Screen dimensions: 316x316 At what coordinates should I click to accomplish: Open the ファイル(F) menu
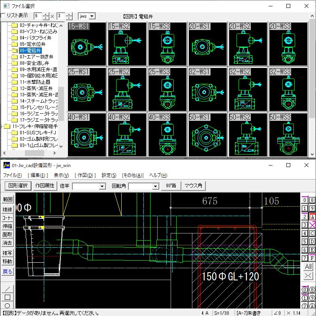point(11,175)
